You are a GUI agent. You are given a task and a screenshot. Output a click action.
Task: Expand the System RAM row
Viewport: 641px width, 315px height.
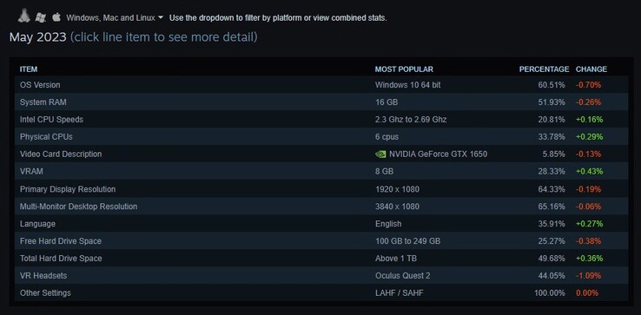[321, 102]
